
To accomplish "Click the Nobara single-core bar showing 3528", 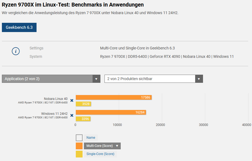I will pyautogui.click(x=83, y=104).
